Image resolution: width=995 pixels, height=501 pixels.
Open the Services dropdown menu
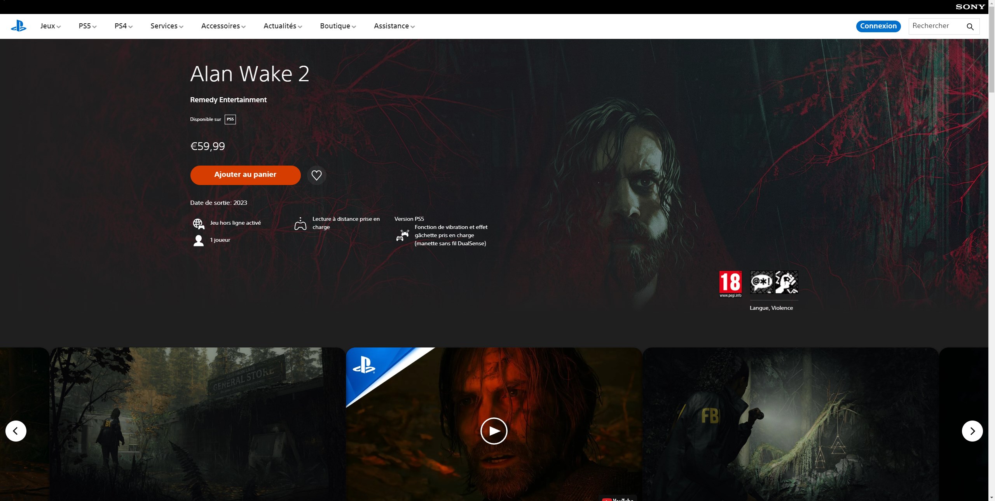[x=167, y=26]
